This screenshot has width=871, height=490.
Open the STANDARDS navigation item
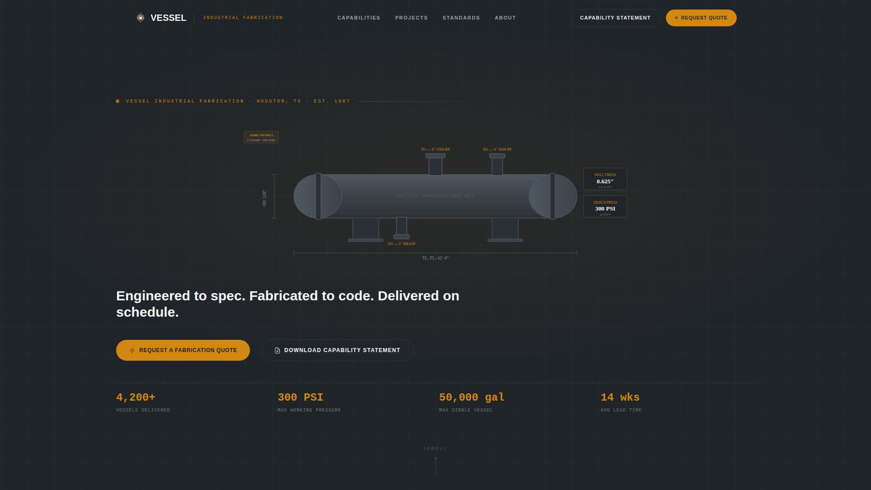[x=461, y=18]
